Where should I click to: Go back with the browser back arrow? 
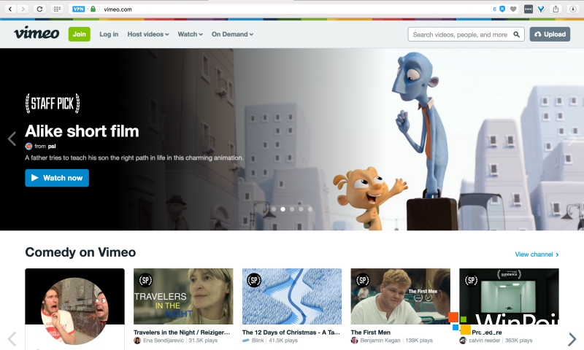(10, 9)
